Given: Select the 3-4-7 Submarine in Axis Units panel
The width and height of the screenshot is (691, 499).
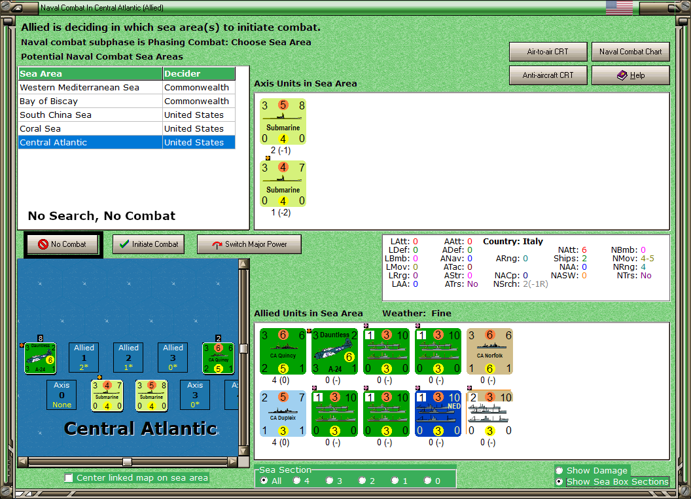Looking at the screenshot, I should click(283, 184).
